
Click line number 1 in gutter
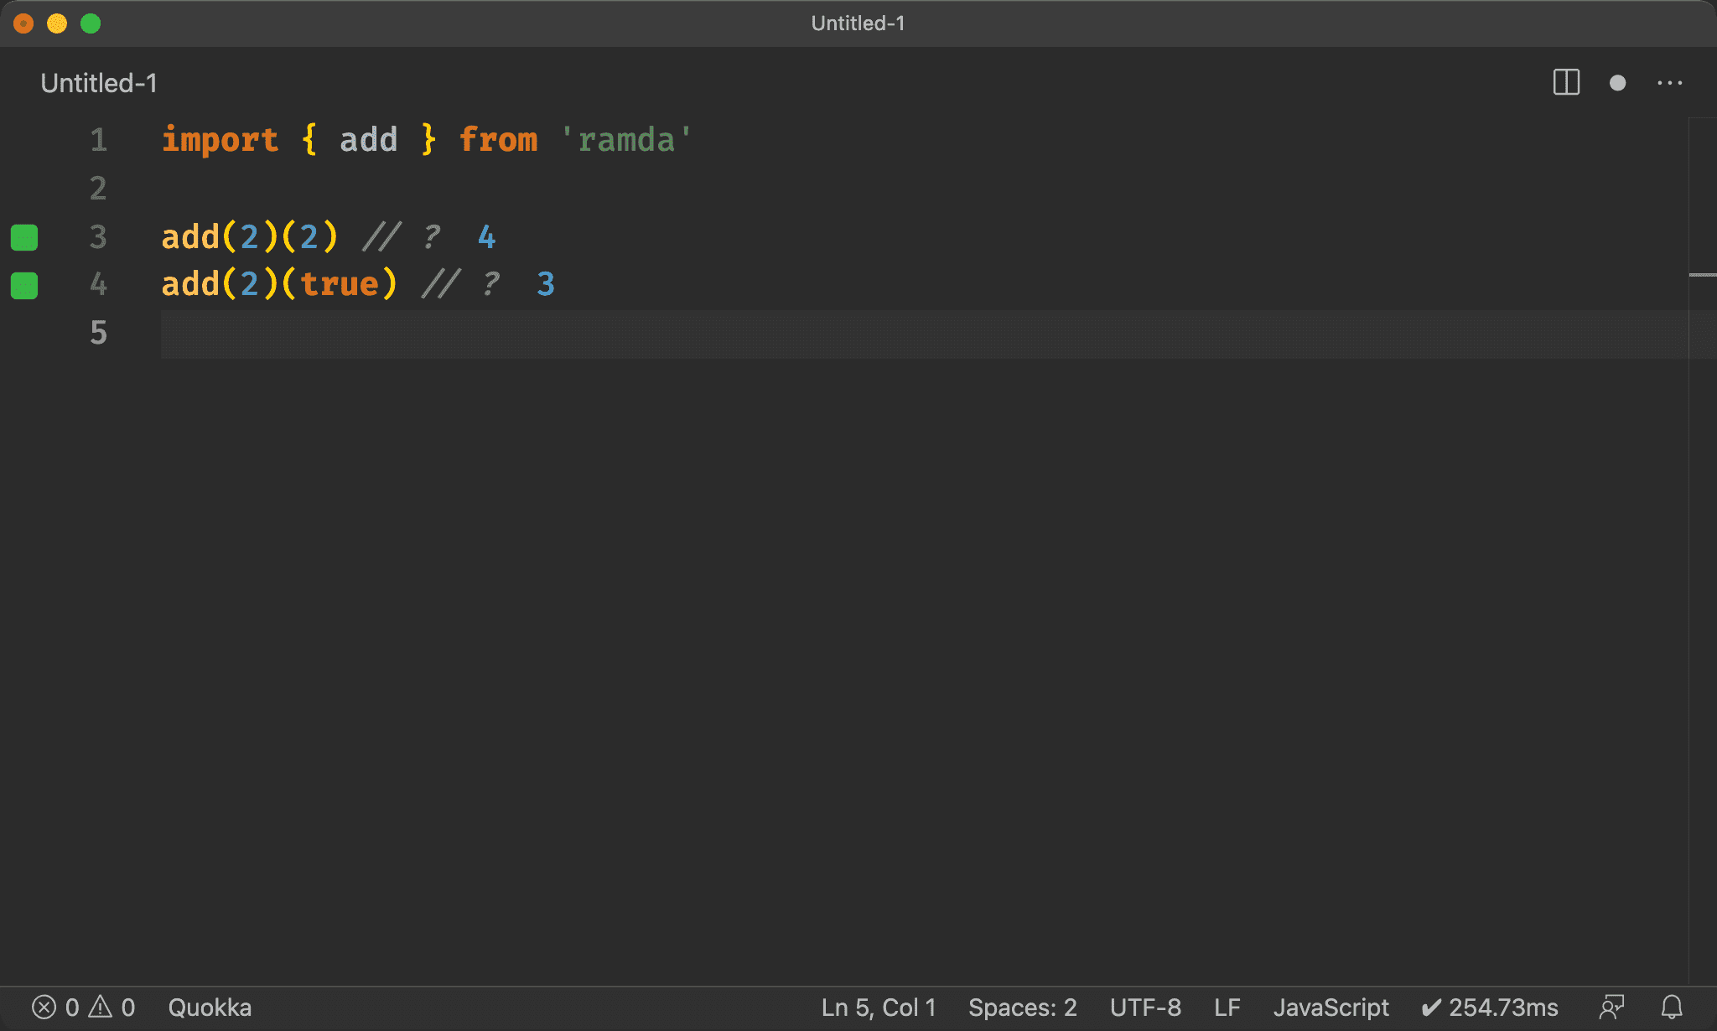99,140
